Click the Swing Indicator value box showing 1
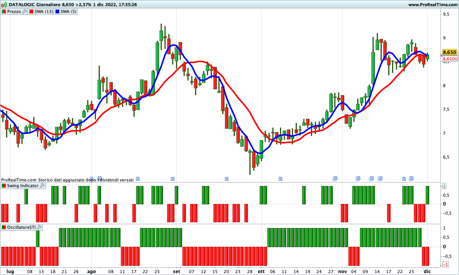The image size is (459, 275). coord(444,186)
